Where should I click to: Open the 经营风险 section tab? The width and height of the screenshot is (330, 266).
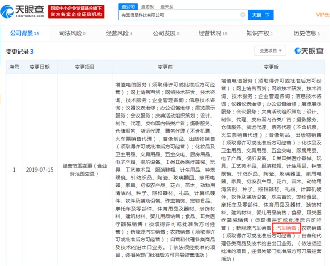tap(119, 33)
